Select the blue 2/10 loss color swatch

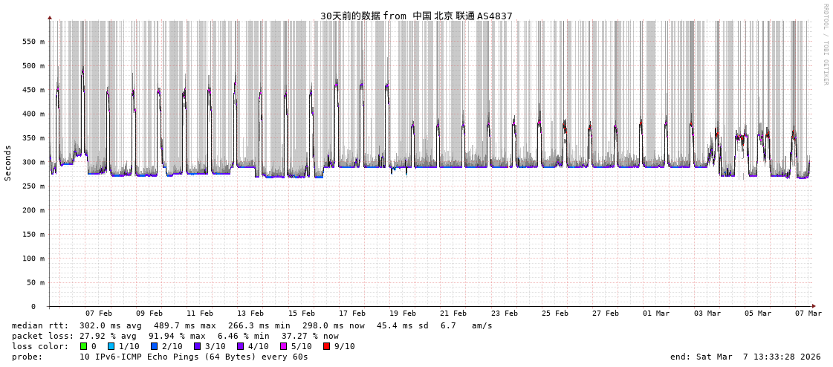coord(154,346)
